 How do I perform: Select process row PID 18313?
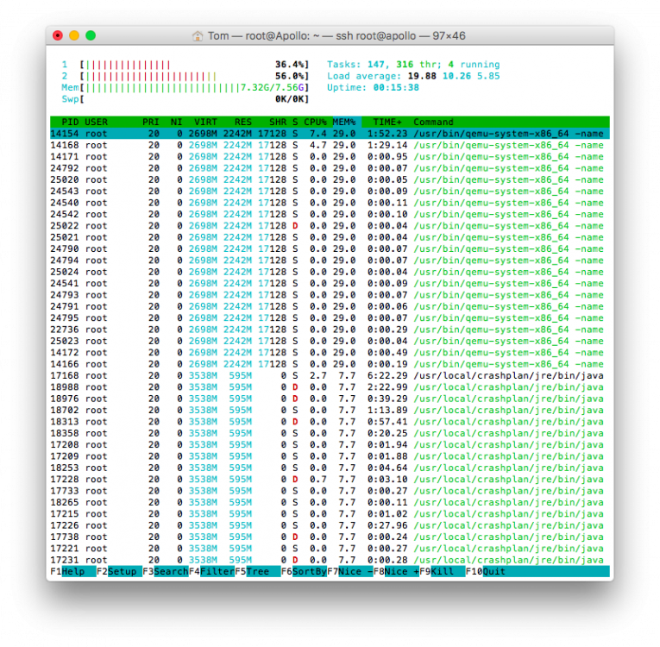[330, 422]
